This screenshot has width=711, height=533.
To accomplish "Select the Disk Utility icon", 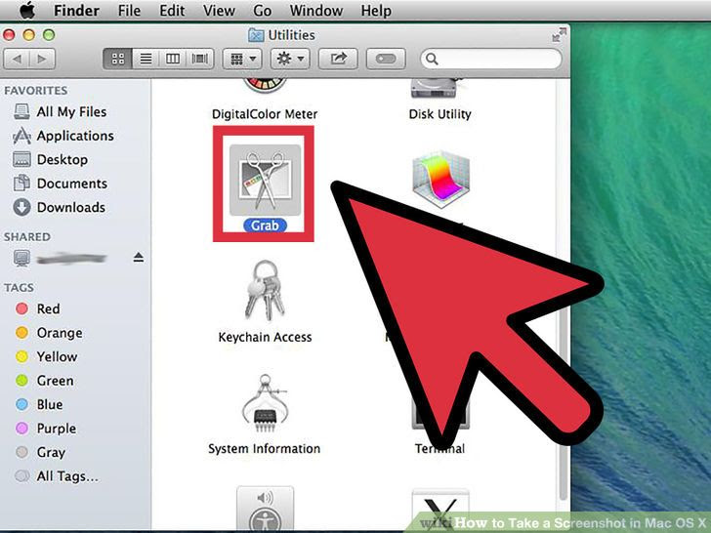I will tap(437, 88).
